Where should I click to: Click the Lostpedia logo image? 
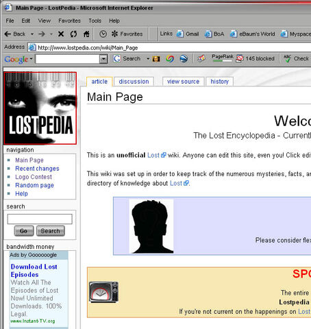tap(40, 108)
